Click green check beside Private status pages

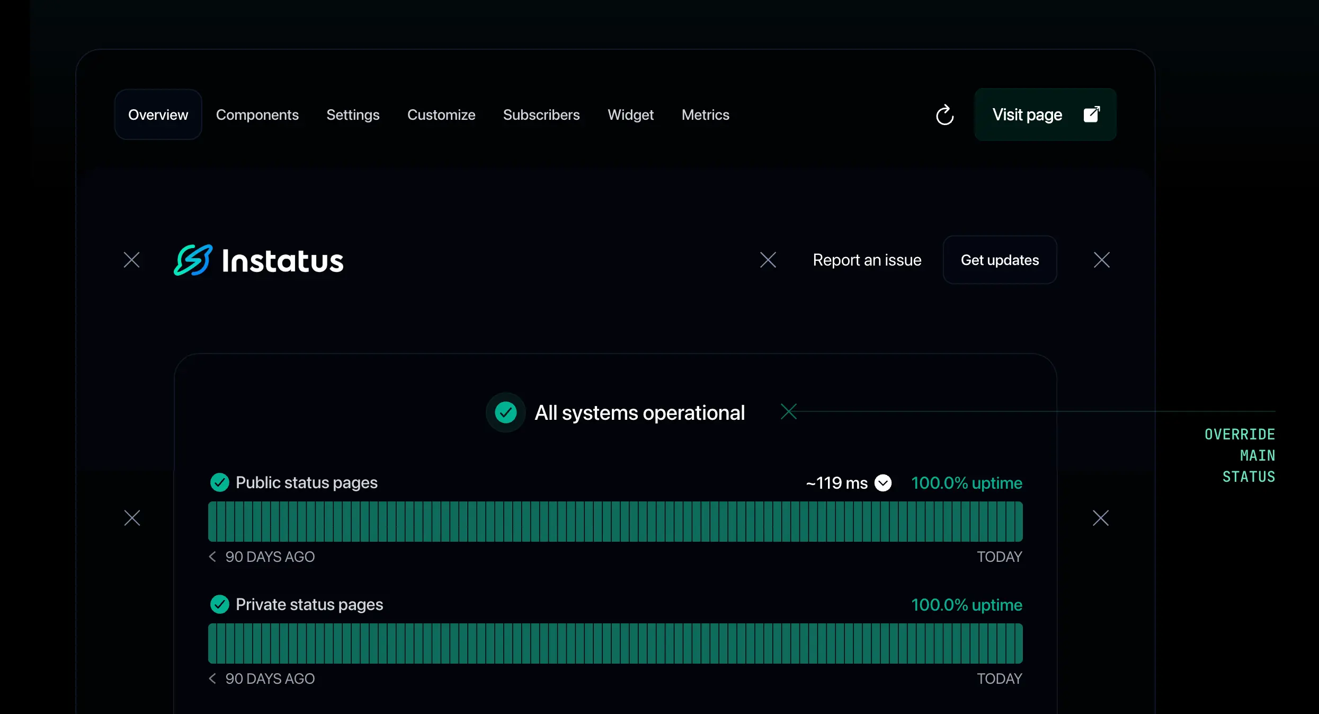(219, 604)
